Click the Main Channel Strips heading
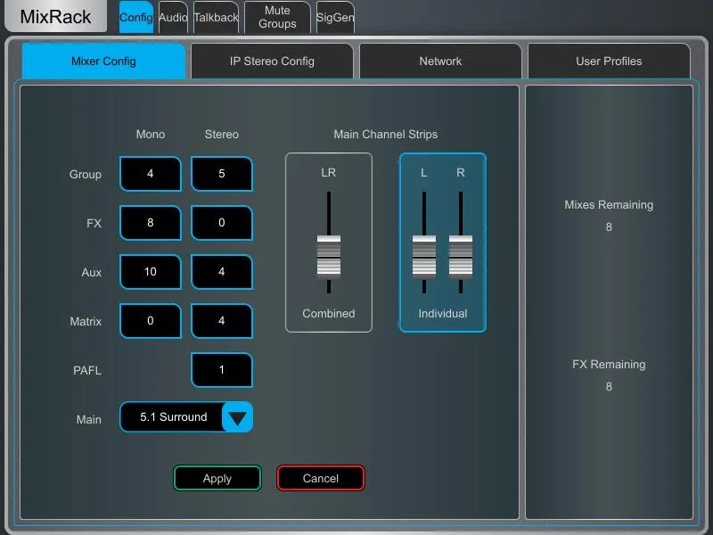Image resolution: width=713 pixels, height=535 pixels. click(386, 135)
